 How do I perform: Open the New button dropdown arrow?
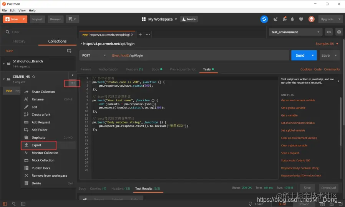pos(24,19)
